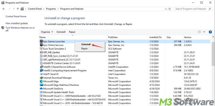Click the forward navigation arrow
The height and width of the screenshot is (106, 215).
point(9,9)
